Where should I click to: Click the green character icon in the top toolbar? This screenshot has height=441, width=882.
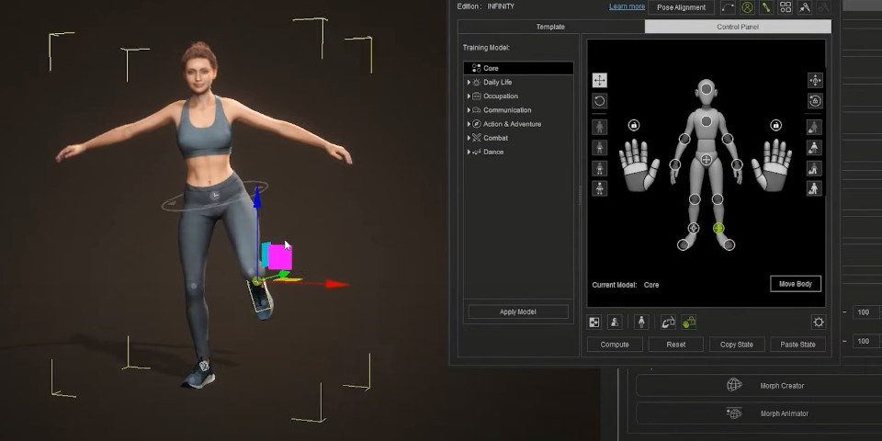click(747, 7)
